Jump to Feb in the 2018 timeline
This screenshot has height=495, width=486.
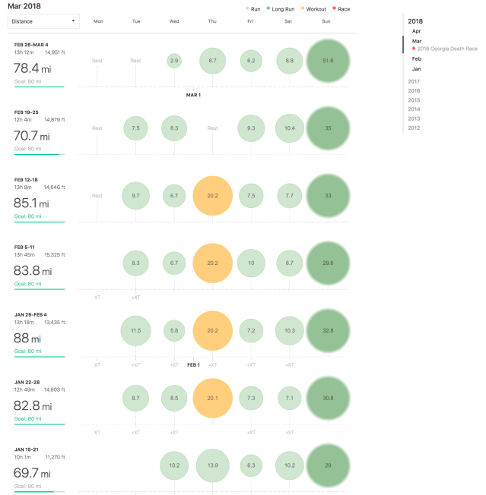[x=416, y=58]
